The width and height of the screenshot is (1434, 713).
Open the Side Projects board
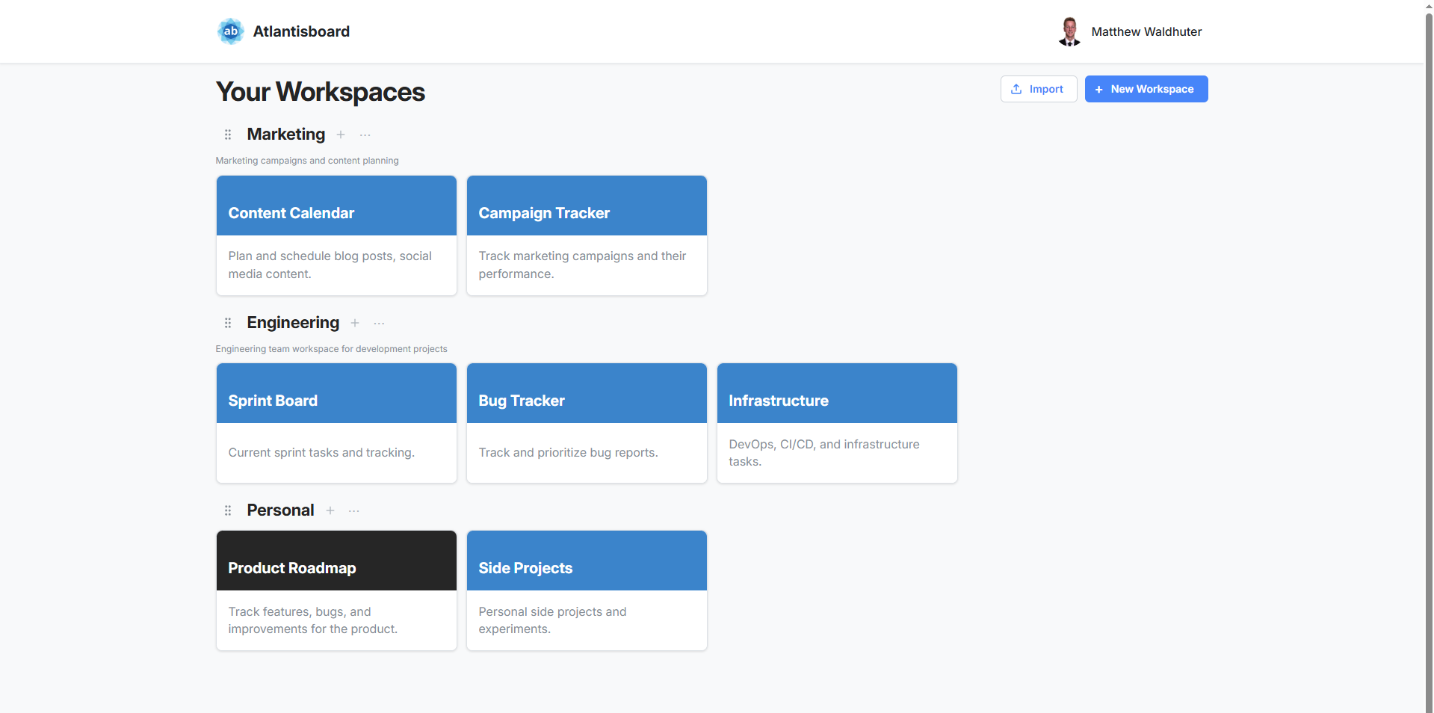click(x=587, y=590)
